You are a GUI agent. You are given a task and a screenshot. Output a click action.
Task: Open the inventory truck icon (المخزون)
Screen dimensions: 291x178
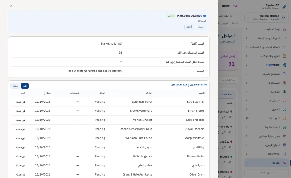click(284, 109)
